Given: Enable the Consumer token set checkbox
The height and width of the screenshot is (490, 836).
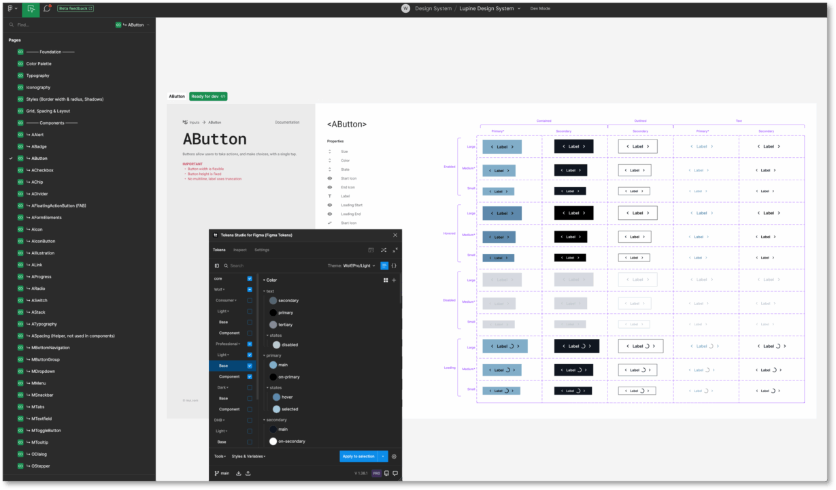Looking at the screenshot, I should click(250, 300).
